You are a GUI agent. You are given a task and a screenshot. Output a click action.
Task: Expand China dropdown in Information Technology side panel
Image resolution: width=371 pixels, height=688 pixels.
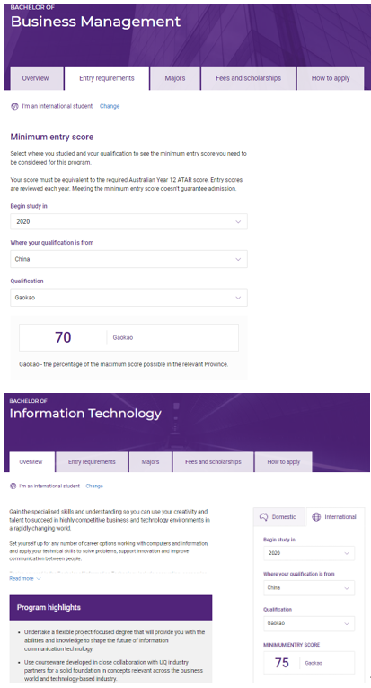[309, 588]
